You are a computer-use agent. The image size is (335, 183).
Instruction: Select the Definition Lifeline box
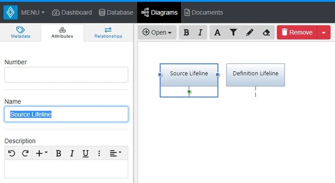(x=255, y=74)
